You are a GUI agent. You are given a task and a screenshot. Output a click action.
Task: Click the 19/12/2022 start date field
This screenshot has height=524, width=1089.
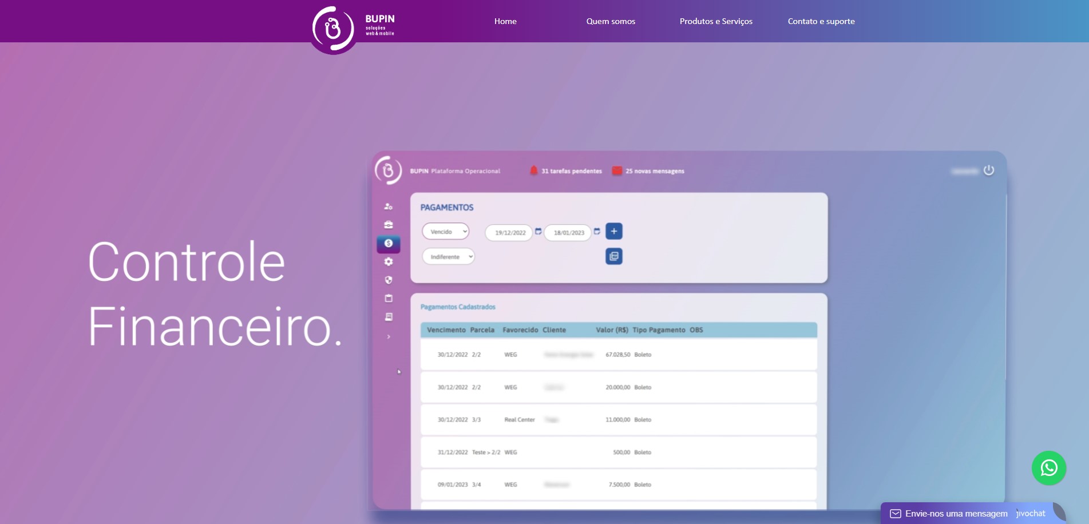[x=509, y=233]
